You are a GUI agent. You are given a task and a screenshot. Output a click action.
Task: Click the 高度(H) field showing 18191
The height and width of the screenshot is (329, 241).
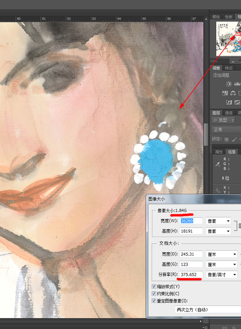point(191,231)
